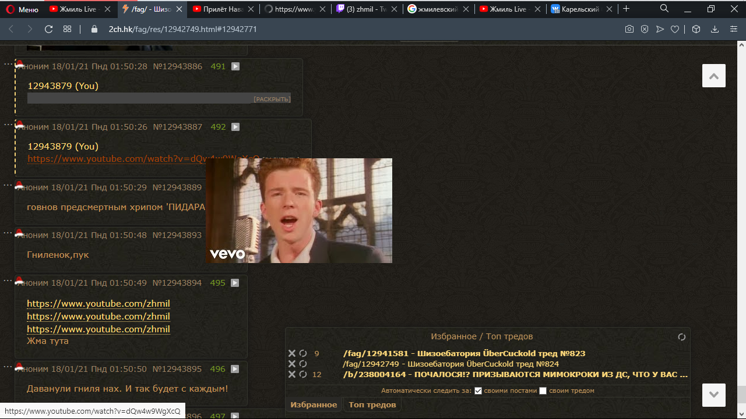
Task: Click arrow icon next to post count 492
Action: 235,127
